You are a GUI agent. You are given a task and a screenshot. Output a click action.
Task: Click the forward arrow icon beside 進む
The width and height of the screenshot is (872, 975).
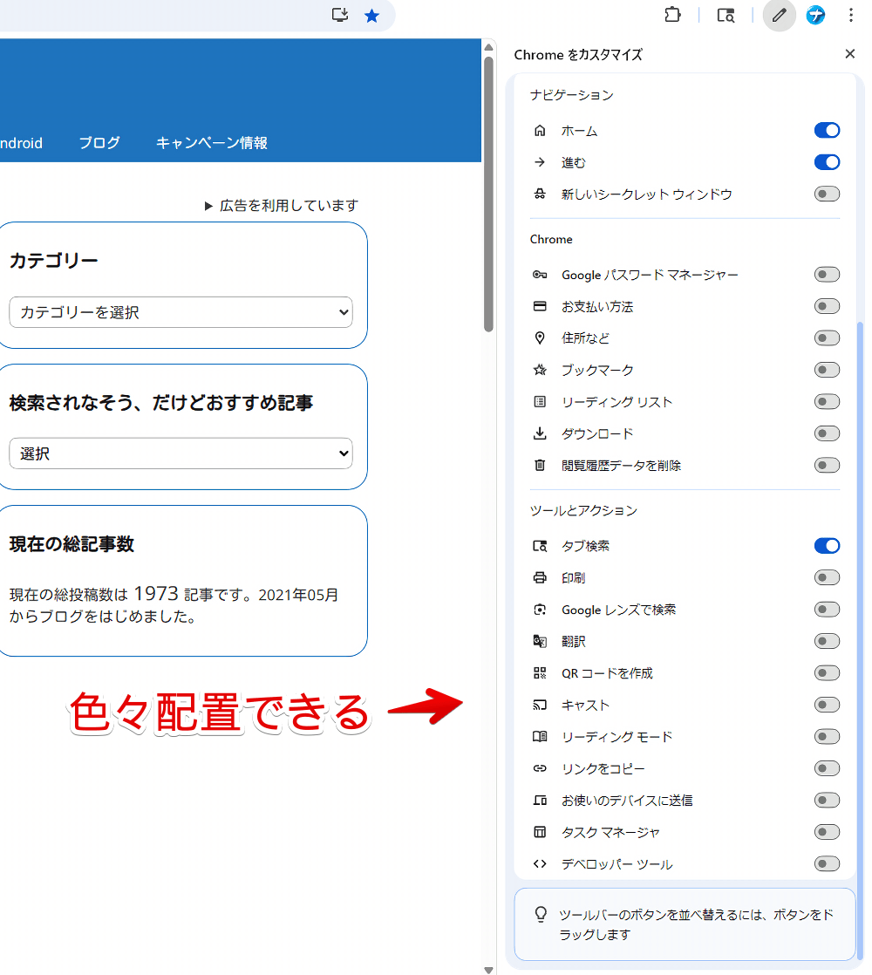tap(540, 162)
